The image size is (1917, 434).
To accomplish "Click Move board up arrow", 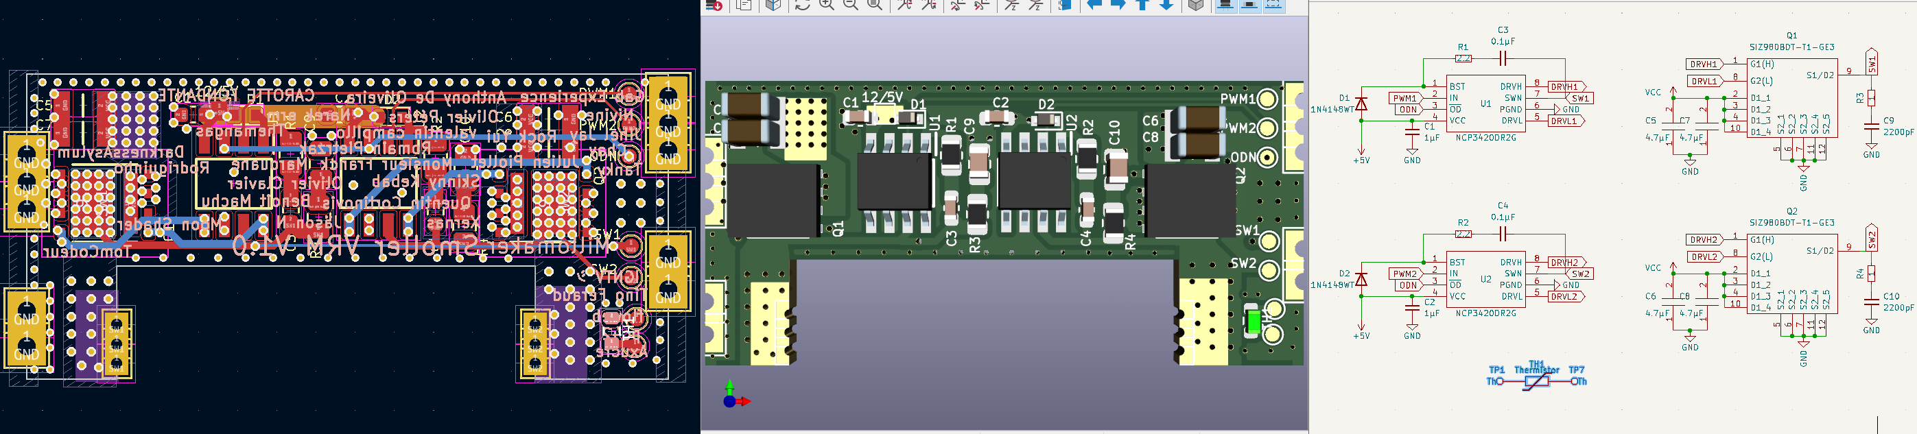I will [x=1143, y=5].
